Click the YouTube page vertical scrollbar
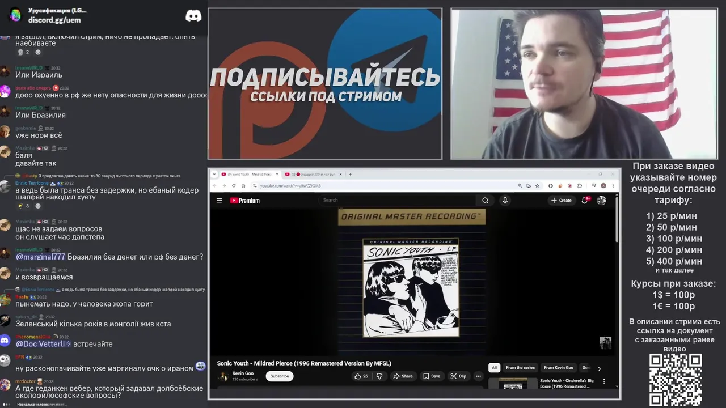726x408 pixels. 616,221
